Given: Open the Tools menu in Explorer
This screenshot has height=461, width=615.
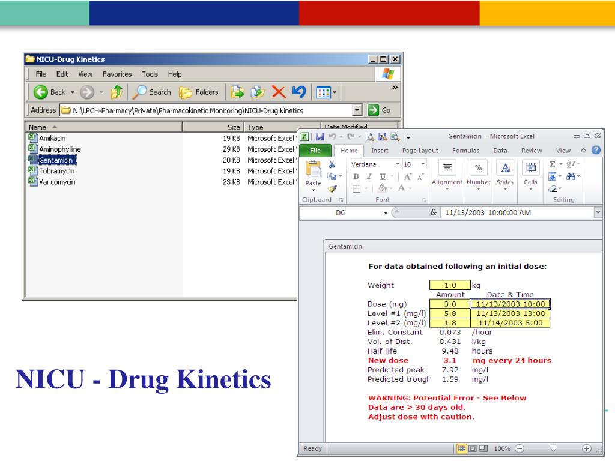Looking at the screenshot, I should pyautogui.click(x=150, y=74).
